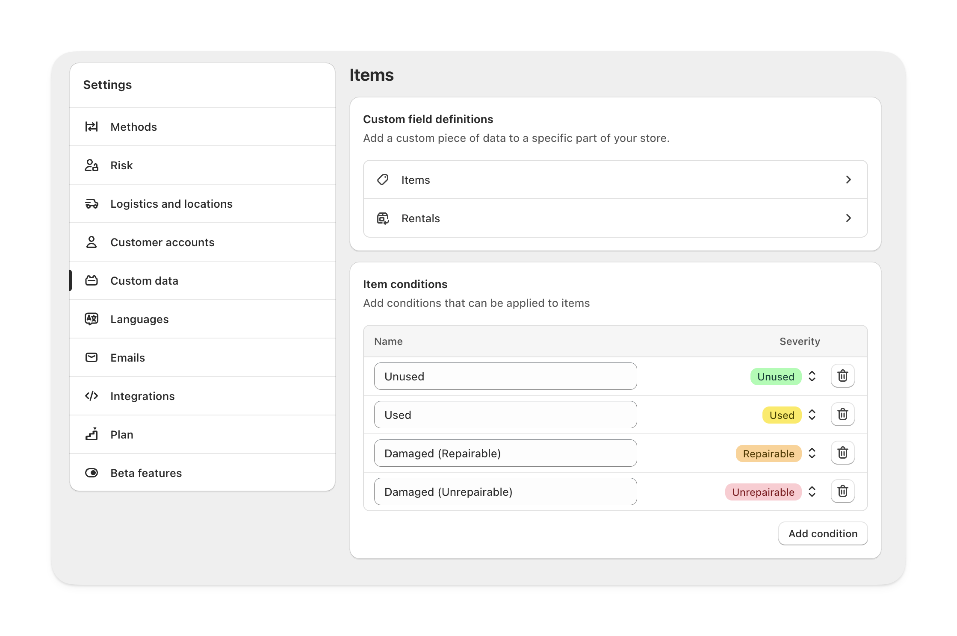
Task: Click the Integrations code brackets icon
Action: (x=92, y=396)
